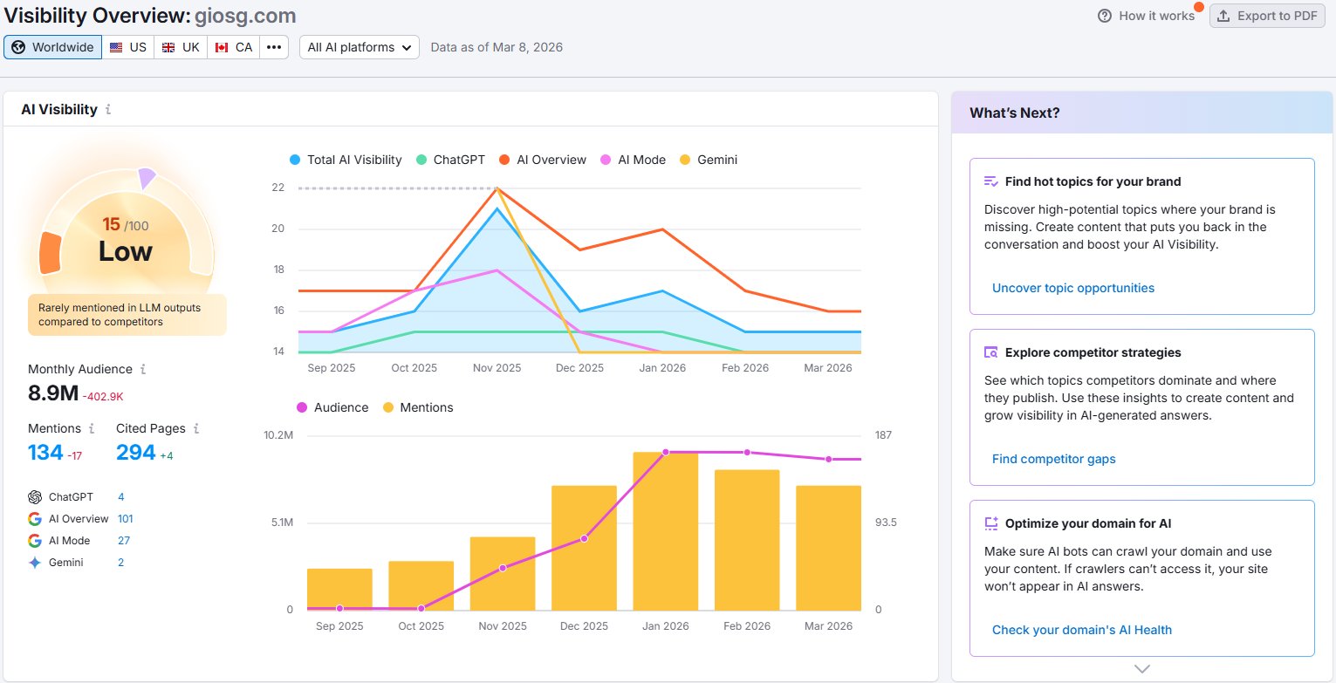Click the Gemini sparkle icon
The image size is (1336, 683).
click(35, 563)
